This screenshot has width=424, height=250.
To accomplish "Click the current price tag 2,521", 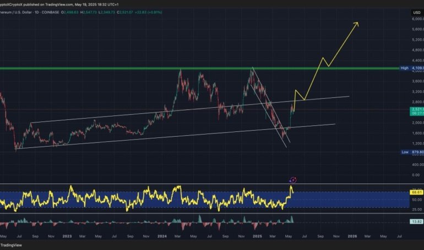I will (x=417, y=111).
